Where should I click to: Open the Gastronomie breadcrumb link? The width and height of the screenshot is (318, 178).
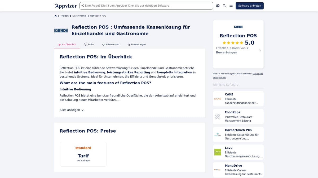79,16
